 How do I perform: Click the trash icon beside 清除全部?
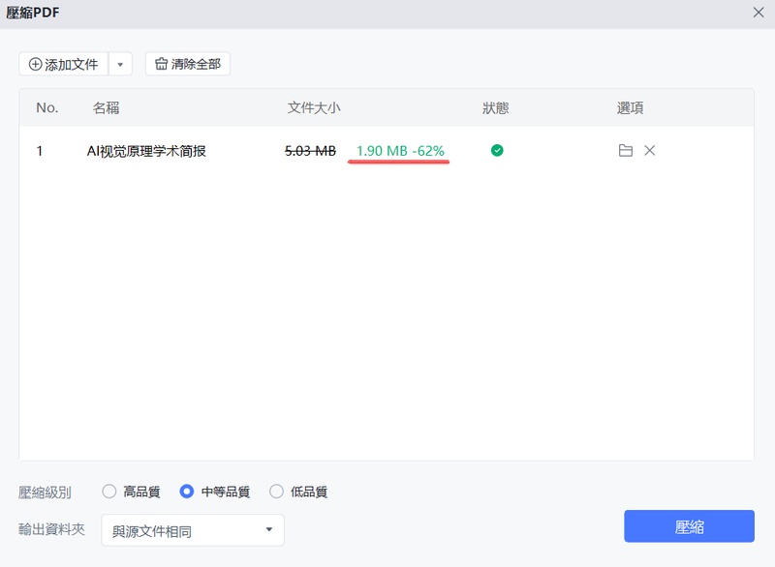[159, 64]
